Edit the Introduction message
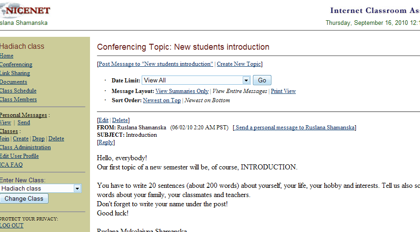The height and width of the screenshot is (232, 420). click(x=103, y=120)
